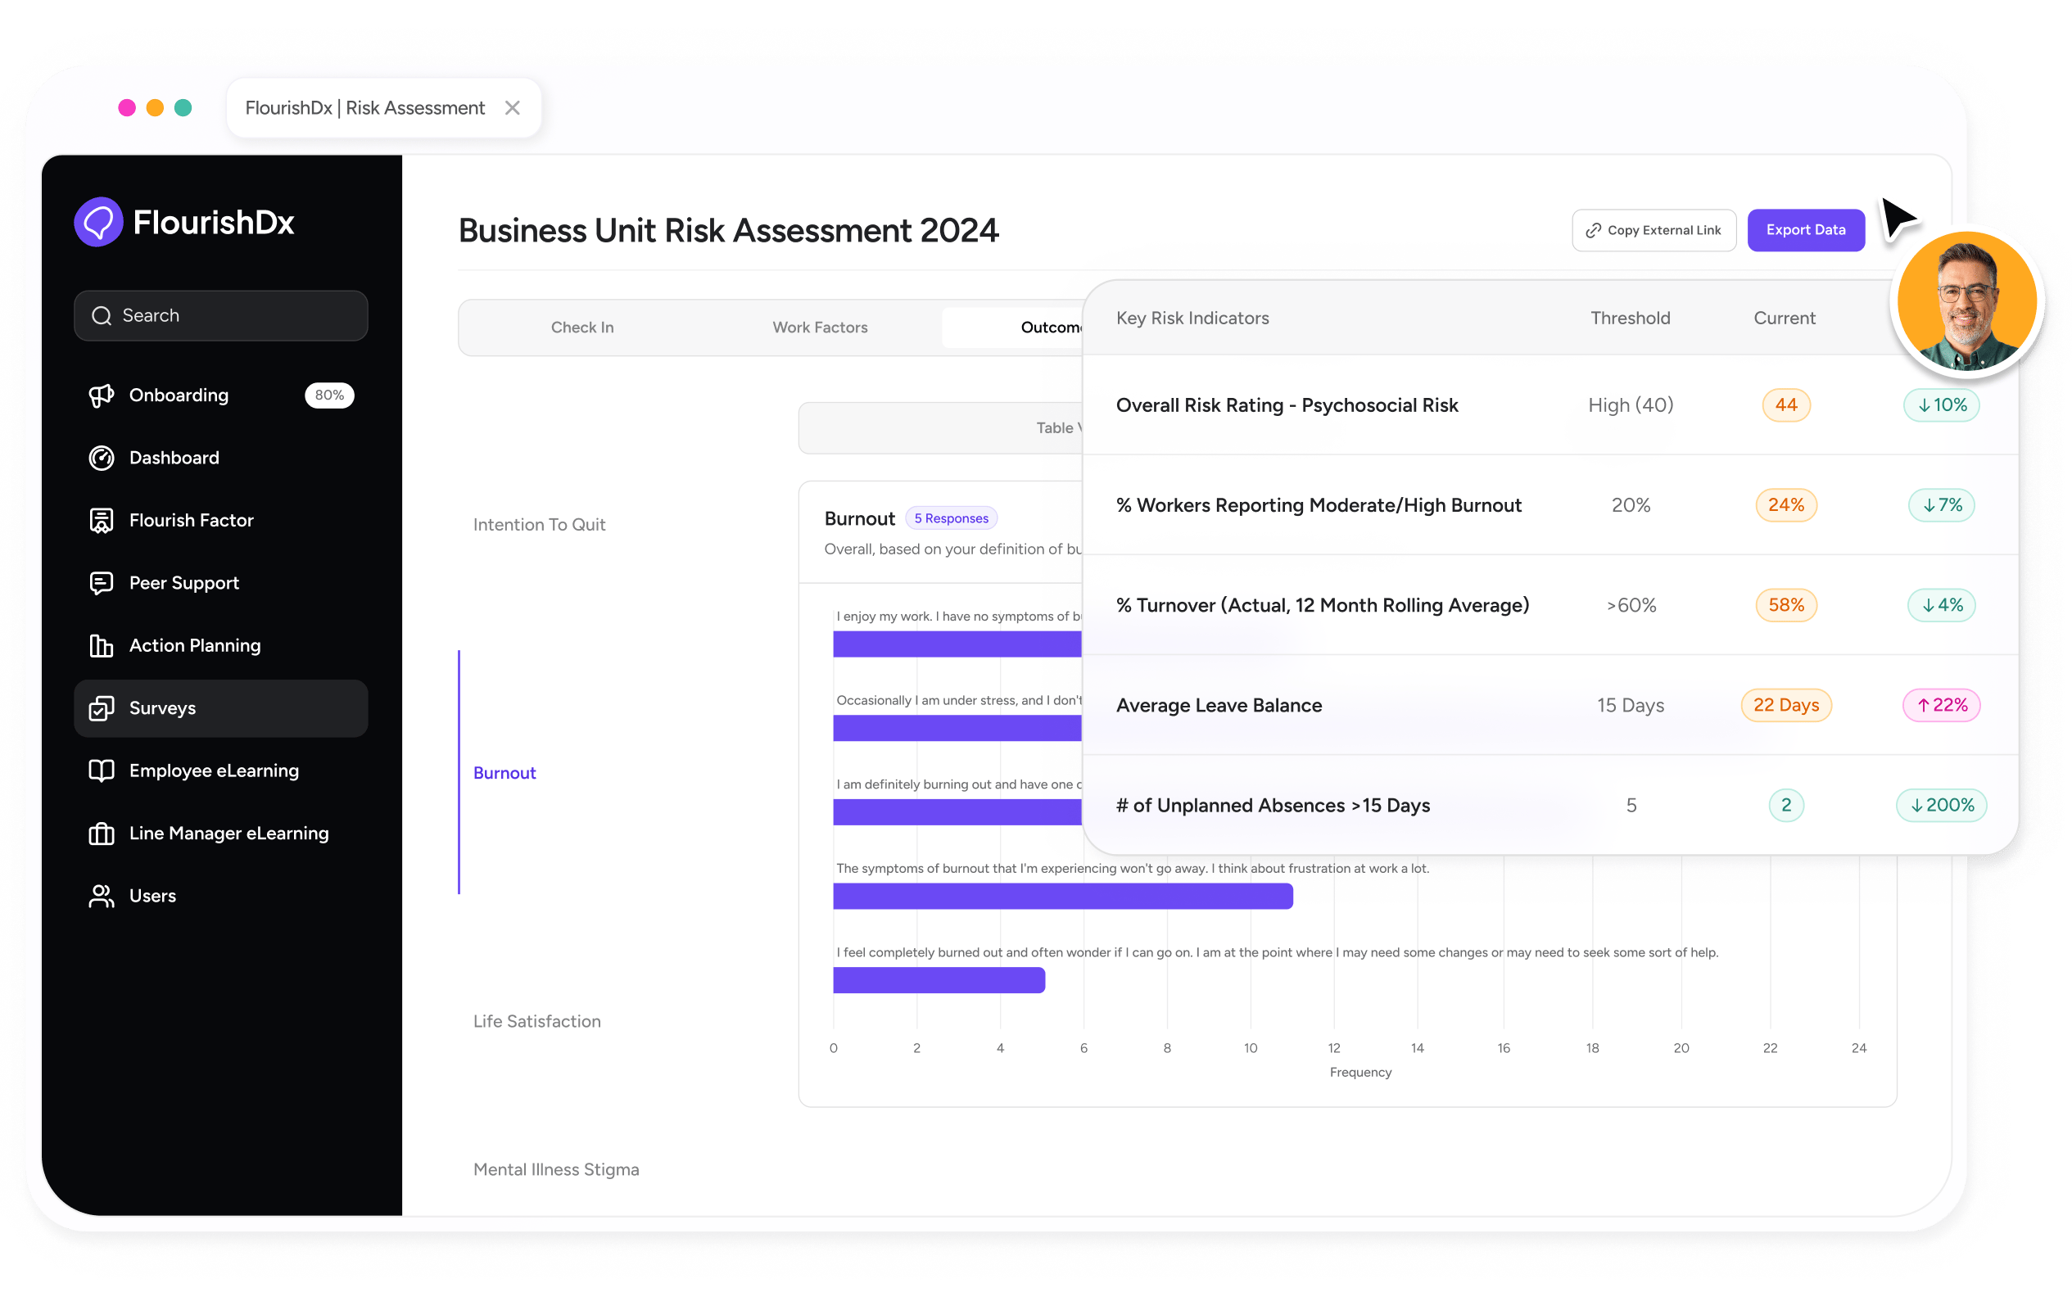Open the Work Factors tab

(x=819, y=327)
